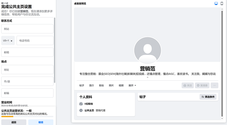Switch to mobile preview icon
This screenshot has height=125, width=227.
click(x=222, y=4)
